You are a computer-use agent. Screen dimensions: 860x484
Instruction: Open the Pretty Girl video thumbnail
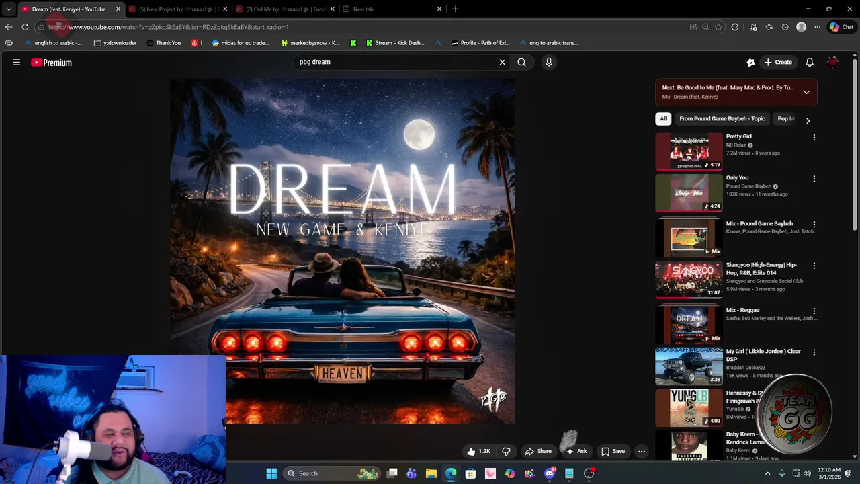click(x=689, y=151)
